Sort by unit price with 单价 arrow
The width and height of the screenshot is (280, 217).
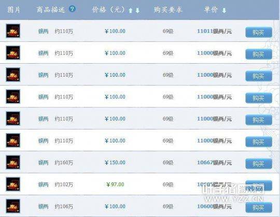pos(224,10)
